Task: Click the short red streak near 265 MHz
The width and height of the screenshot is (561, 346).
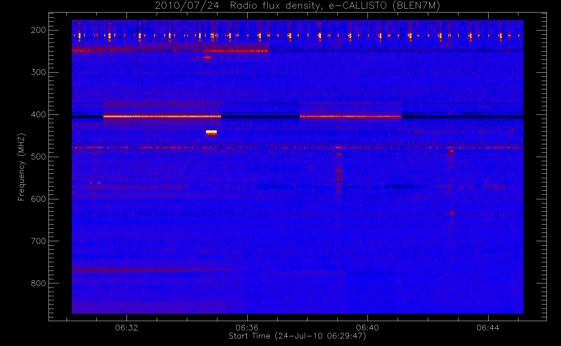Action: [x=207, y=57]
